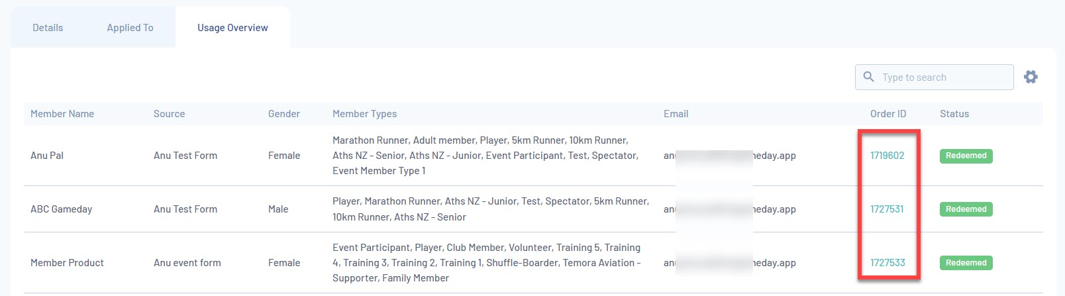Image resolution: width=1065 pixels, height=296 pixels.
Task: Select the Usage Overview tab
Action: point(232,28)
